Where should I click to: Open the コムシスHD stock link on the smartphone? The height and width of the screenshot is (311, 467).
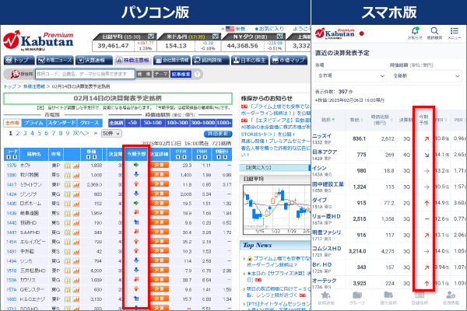[326, 248]
